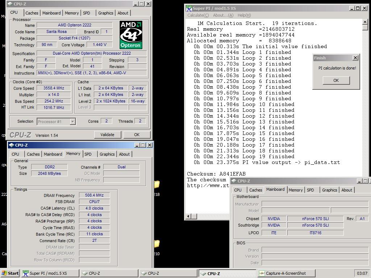Click the taskbar clock showing 03:07
The image size is (371, 278).
(x=362, y=273)
